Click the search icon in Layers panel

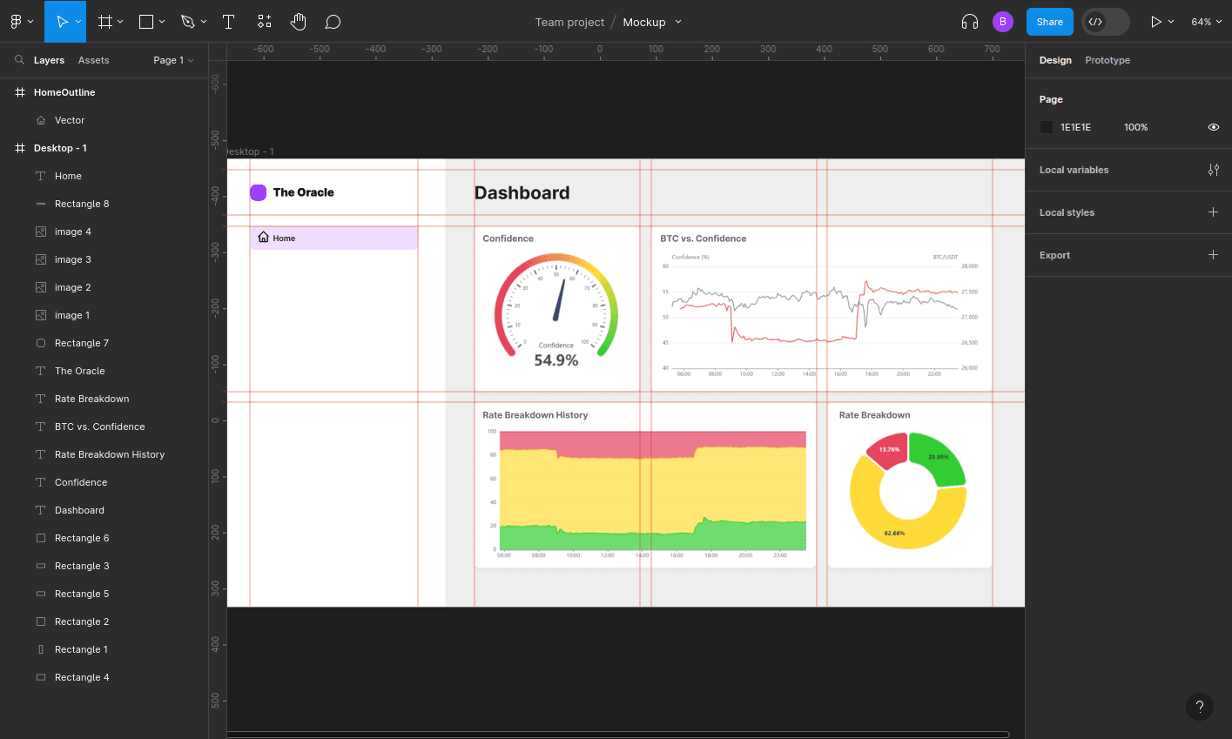(x=19, y=60)
